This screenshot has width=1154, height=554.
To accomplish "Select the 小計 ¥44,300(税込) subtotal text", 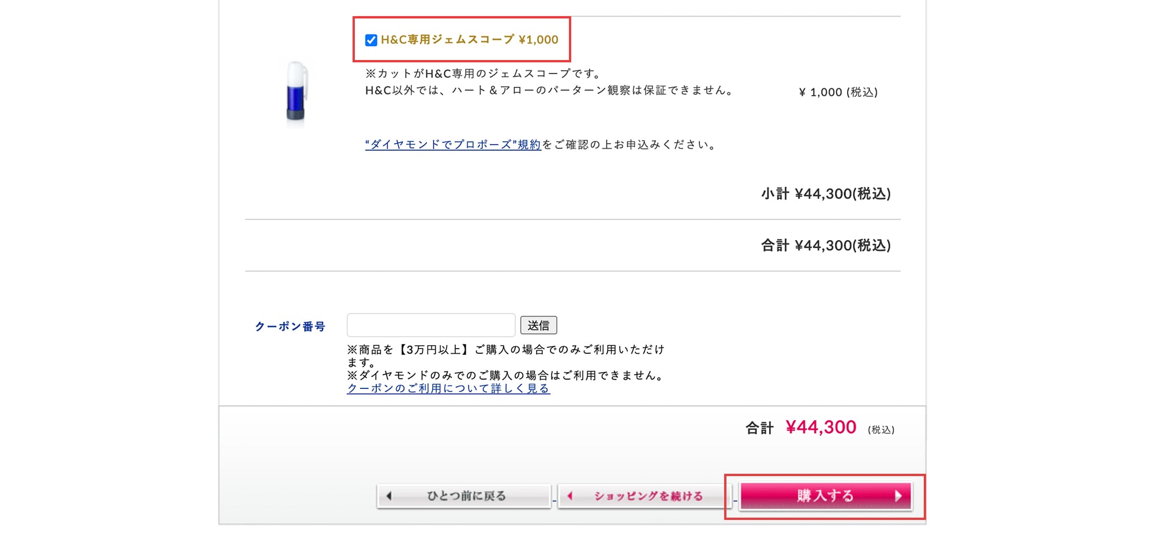I will [x=826, y=194].
